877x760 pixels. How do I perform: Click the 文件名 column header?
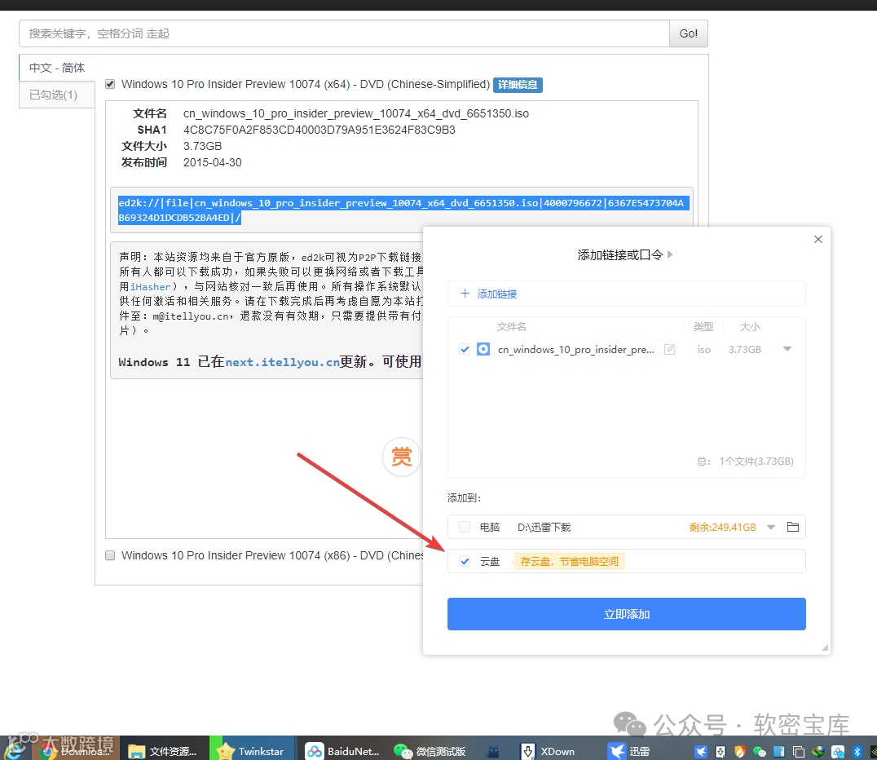[x=511, y=326]
